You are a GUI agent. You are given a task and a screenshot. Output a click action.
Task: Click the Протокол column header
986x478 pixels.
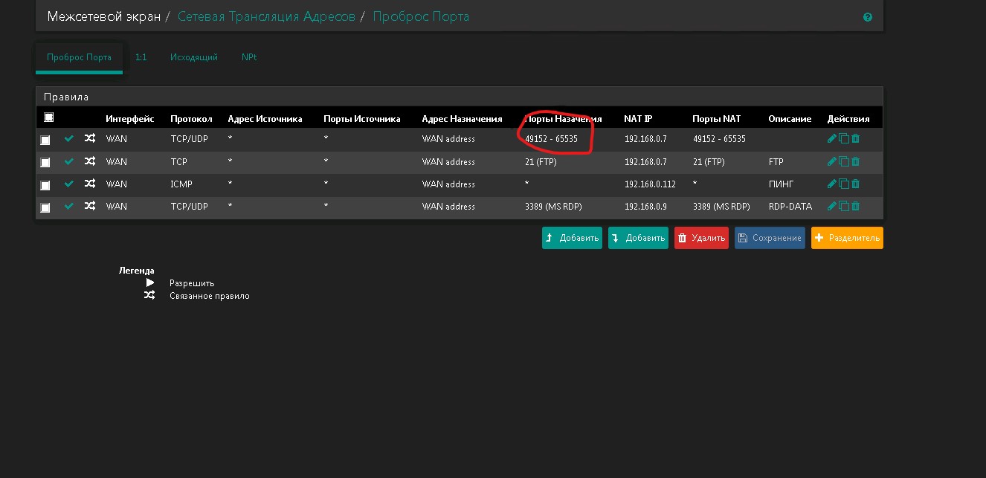click(x=191, y=119)
